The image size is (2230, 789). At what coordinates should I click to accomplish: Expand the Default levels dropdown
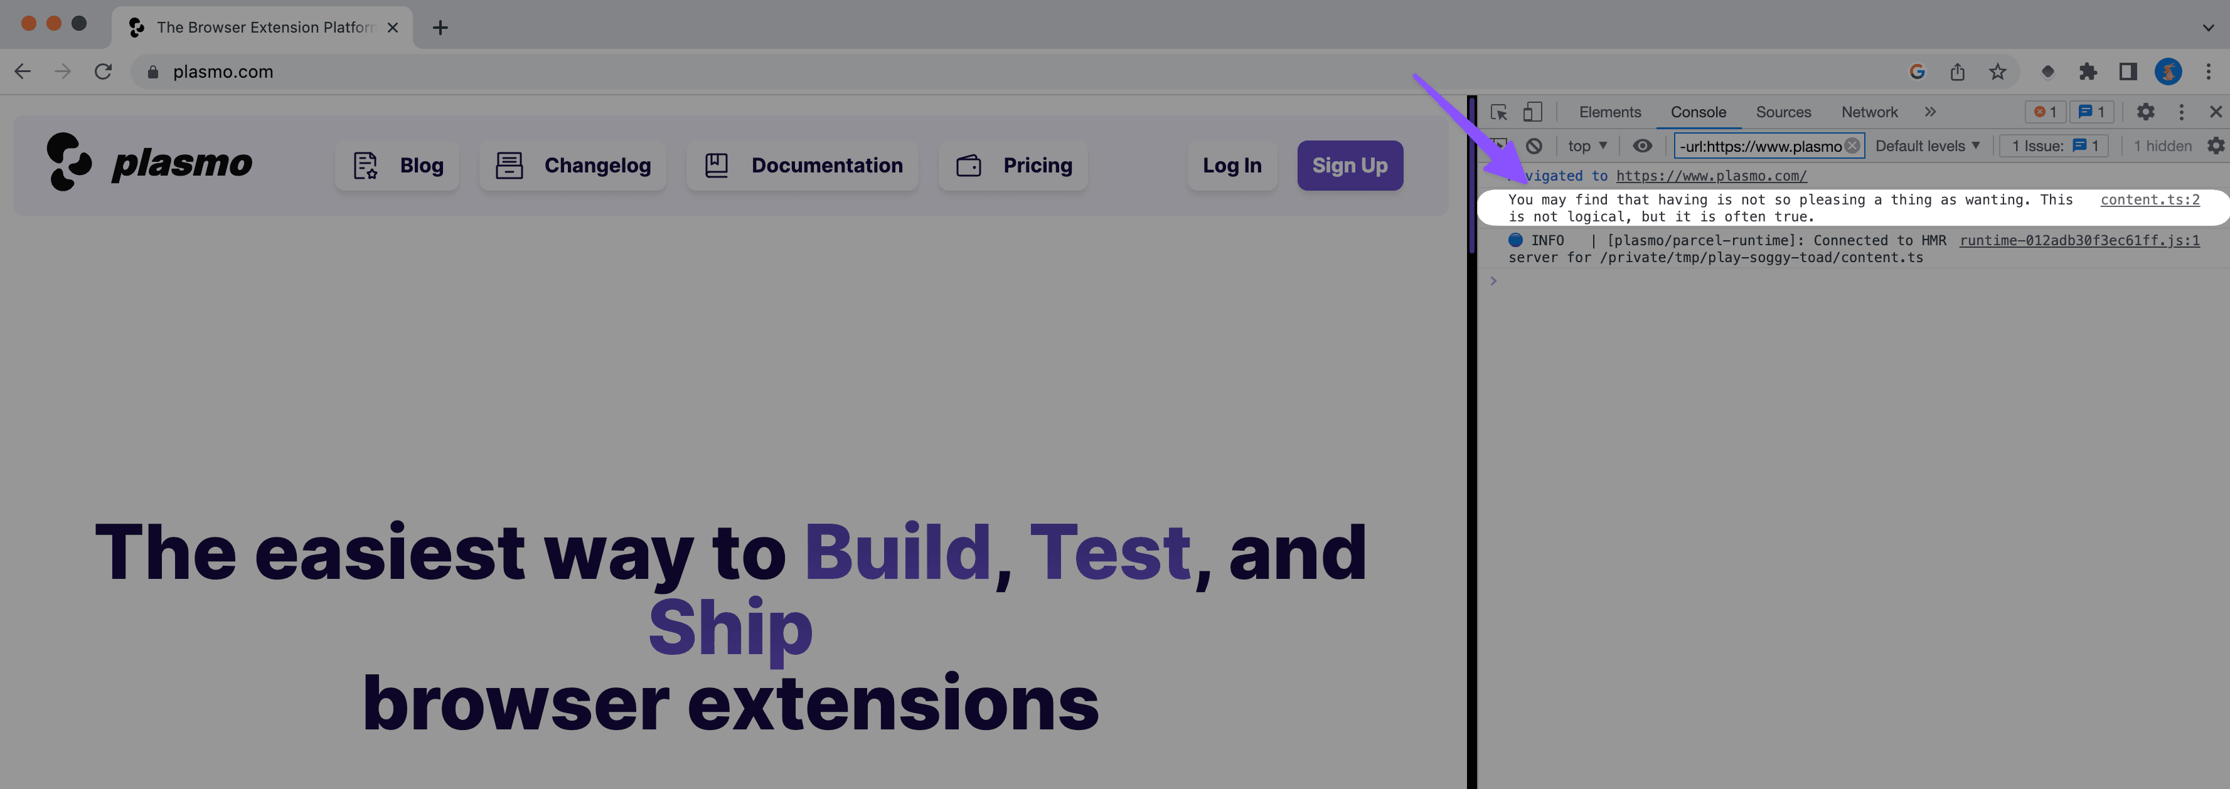point(1927,146)
